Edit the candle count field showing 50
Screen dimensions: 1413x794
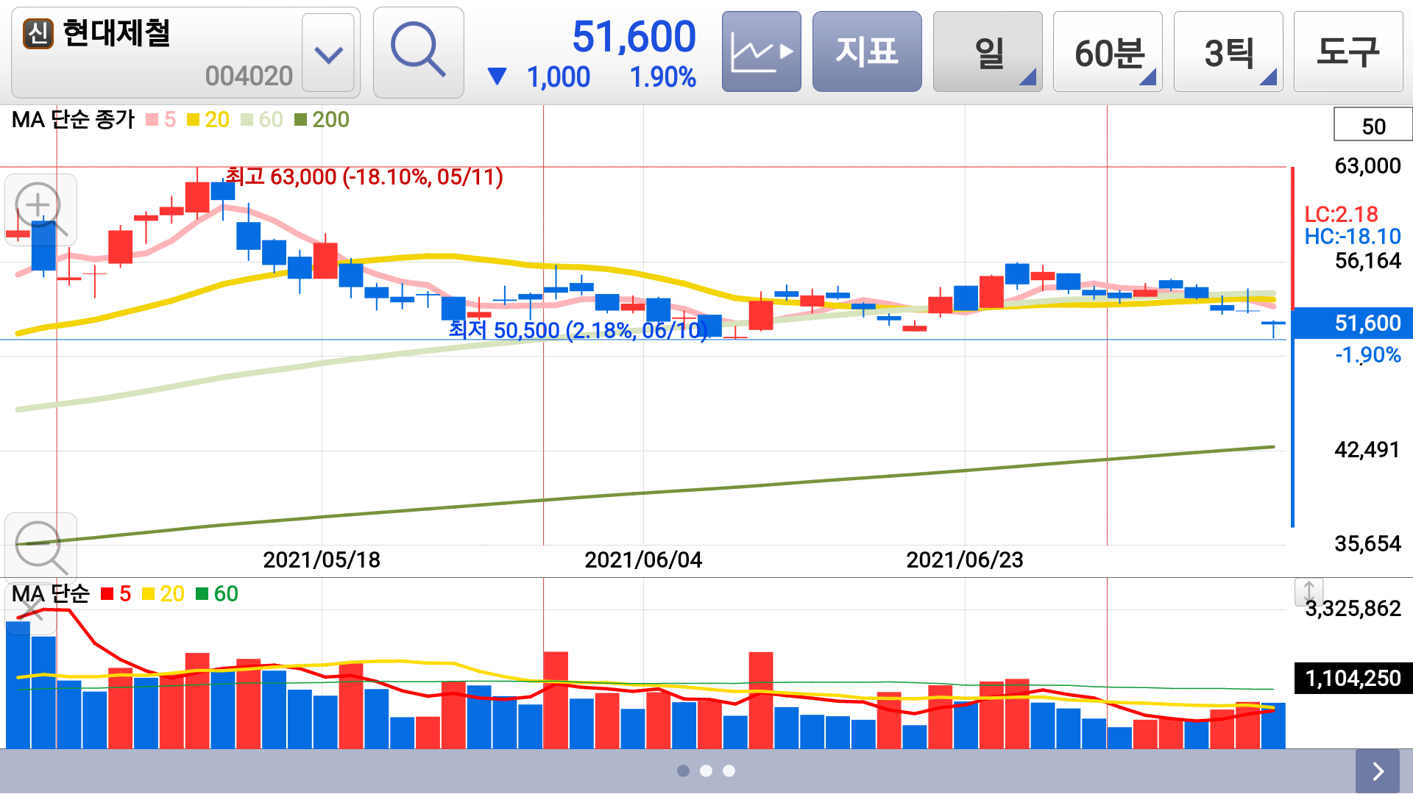(x=1373, y=125)
